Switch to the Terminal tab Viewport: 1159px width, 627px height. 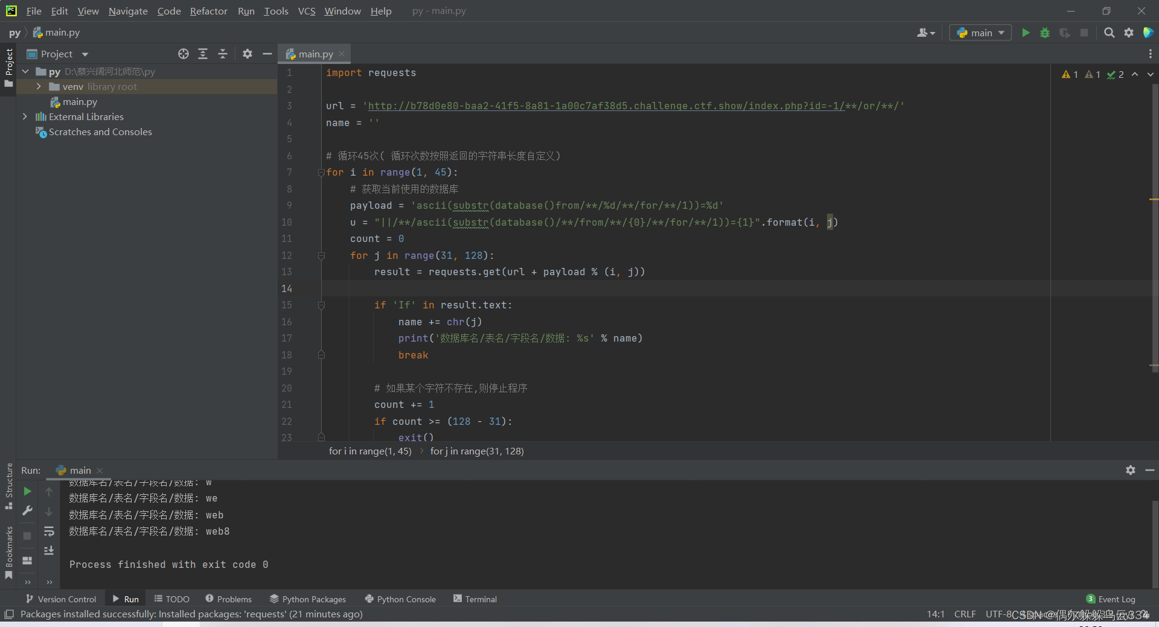pos(475,599)
